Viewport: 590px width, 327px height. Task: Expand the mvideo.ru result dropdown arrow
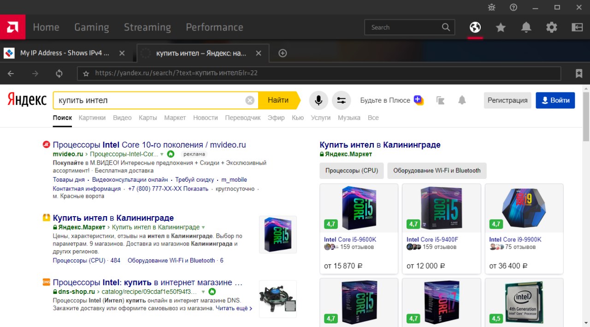click(162, 154)
